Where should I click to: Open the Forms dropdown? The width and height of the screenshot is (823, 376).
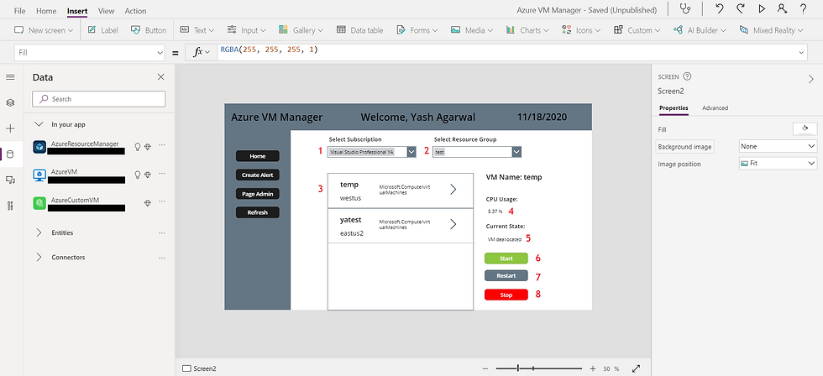tap(417, 30)
